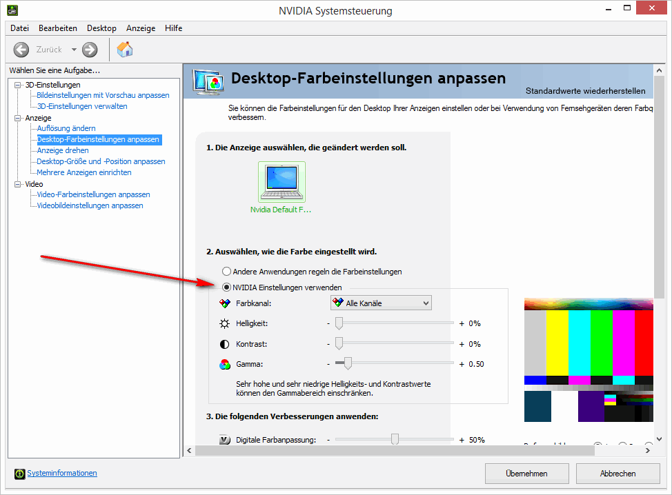
Task: Click the Gamma RGB circles icon
Action: 224,365
